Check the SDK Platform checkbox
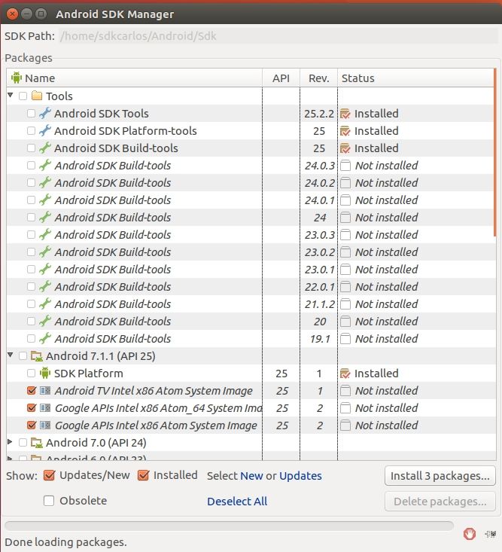The image size is (502, 552). coord(31,374)
